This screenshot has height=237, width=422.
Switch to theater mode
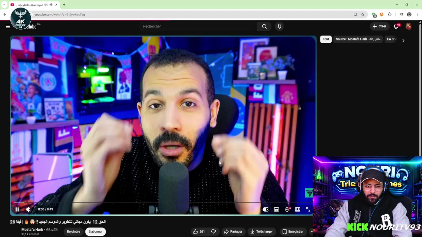tap(298, 209)
